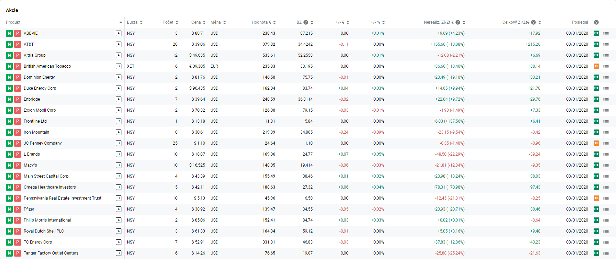Open the row menu icon for Pfizer
The height and width of the screenshot is (259, 616).
(x=606, y=210)
